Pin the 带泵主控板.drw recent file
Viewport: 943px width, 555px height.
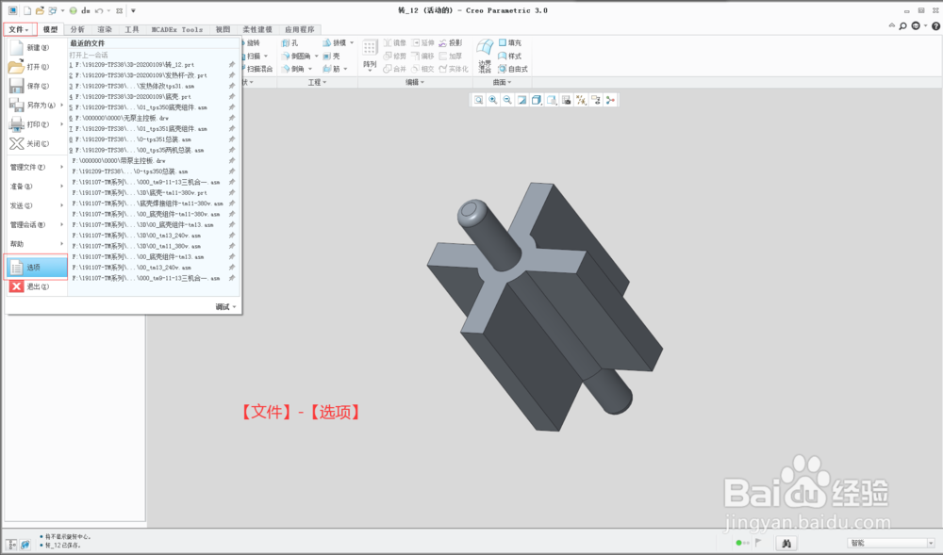232,161
